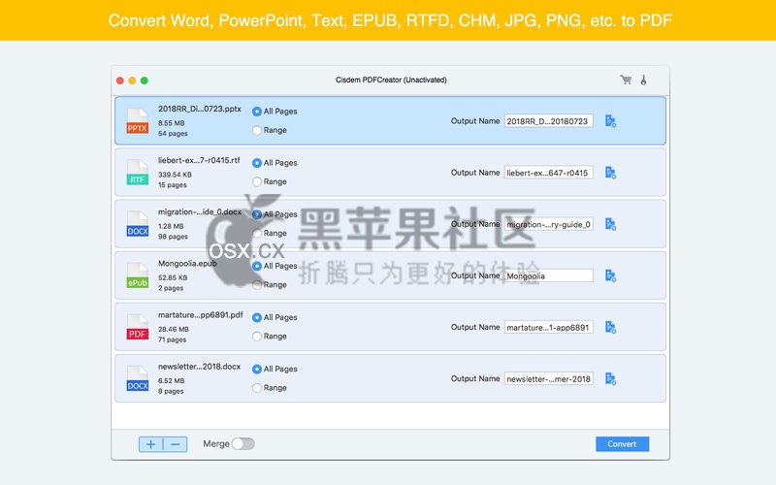Edit output name martature...1-app6891
This screenshot has width=776, height=485.
pyautogui.click(x=548, y=327)
